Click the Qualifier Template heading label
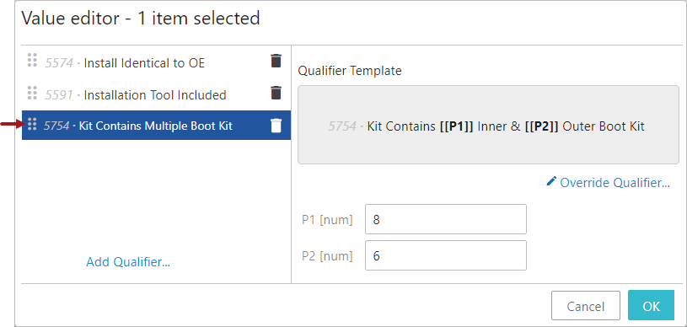This screenshot has height=327, width=687. 350,71
